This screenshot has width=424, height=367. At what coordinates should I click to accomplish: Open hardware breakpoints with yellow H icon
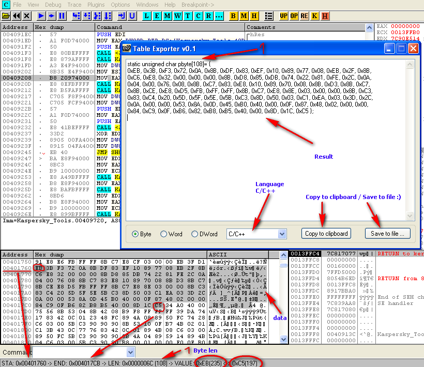click(254, 16)
